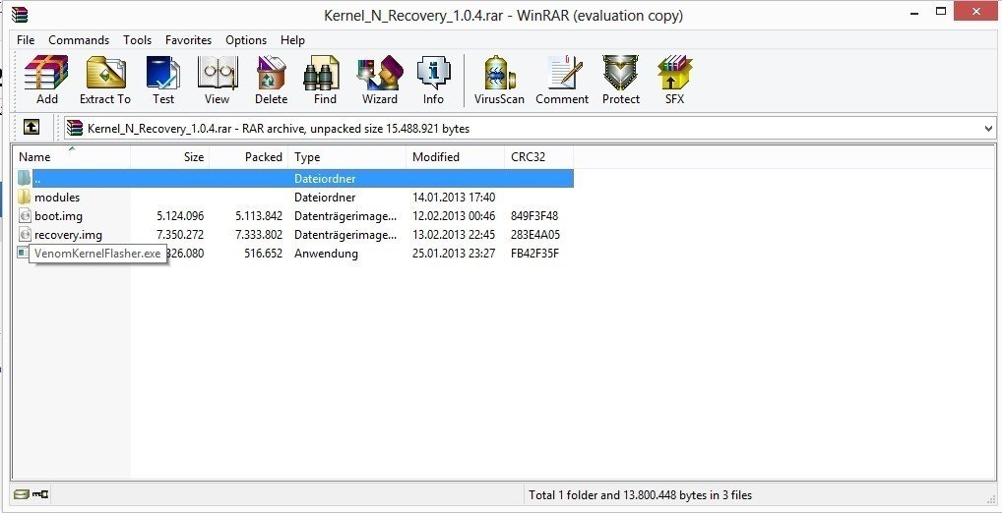Viewport: 1002px width, 513px height.
Task: Select the modules folder icon
Action: pyautogui.click(x=25, y=198)
